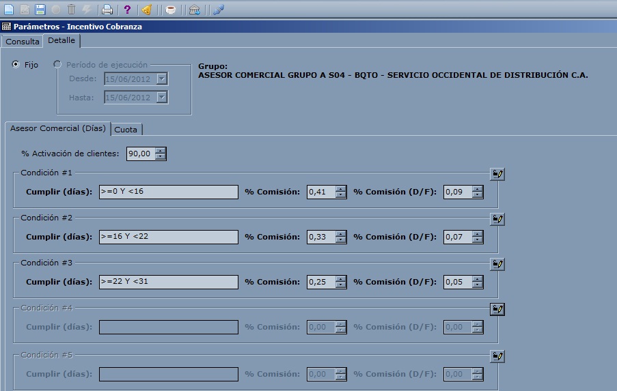
Task: Click the Condición #1 Cumplir (días) field
Action: pos(168,192)
